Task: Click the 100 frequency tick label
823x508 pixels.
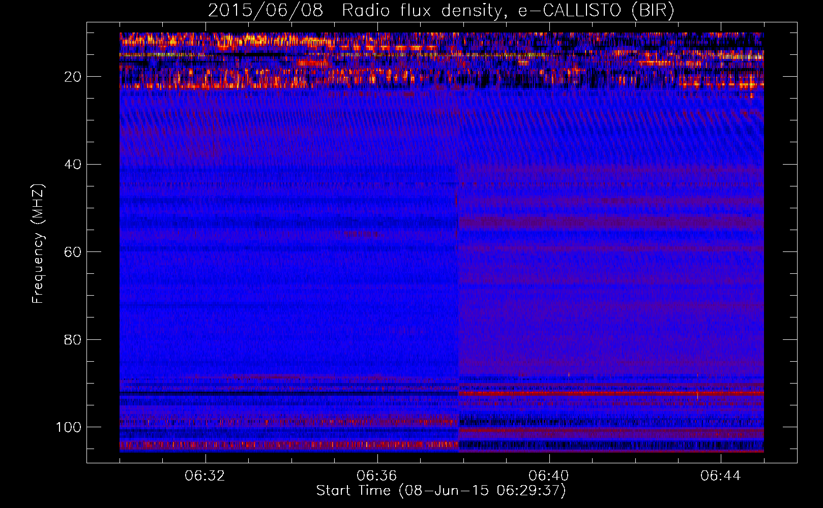Action: (x=69, y=427)
